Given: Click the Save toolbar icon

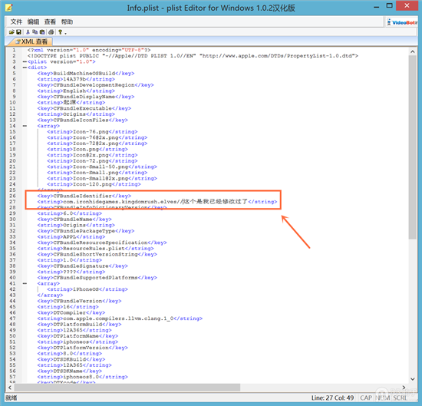Looking at the screenshot, I should 18,32.
